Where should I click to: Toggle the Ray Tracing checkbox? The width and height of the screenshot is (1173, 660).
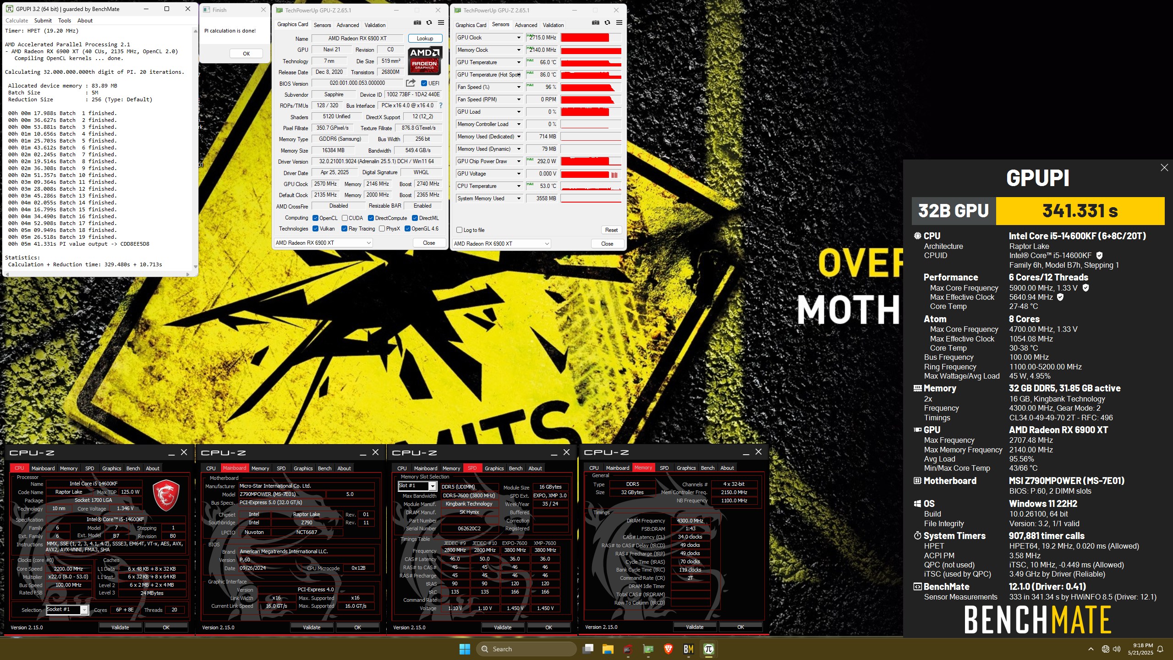tap(344, 229)
